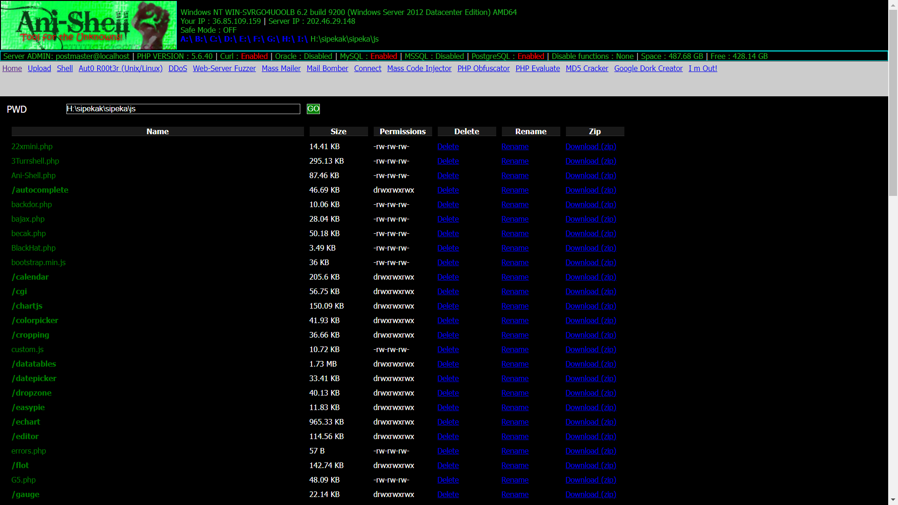Download zip of bootstrap.min.js
898x505 pixels.
(591, 262)
